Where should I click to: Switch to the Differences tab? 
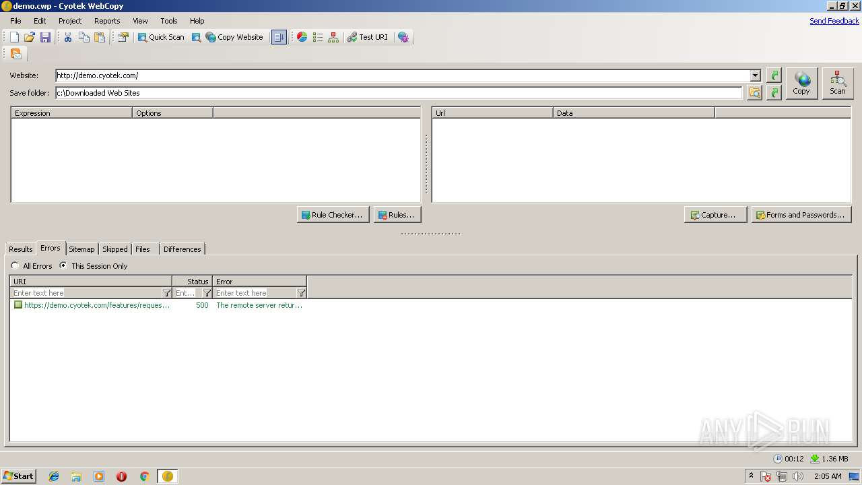[x=183, y=249]
